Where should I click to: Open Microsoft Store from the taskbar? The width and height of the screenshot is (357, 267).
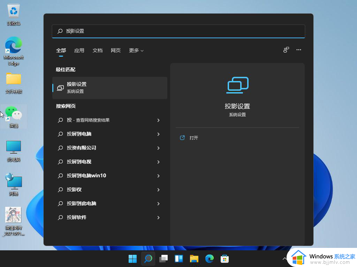(x=225, y=259)
